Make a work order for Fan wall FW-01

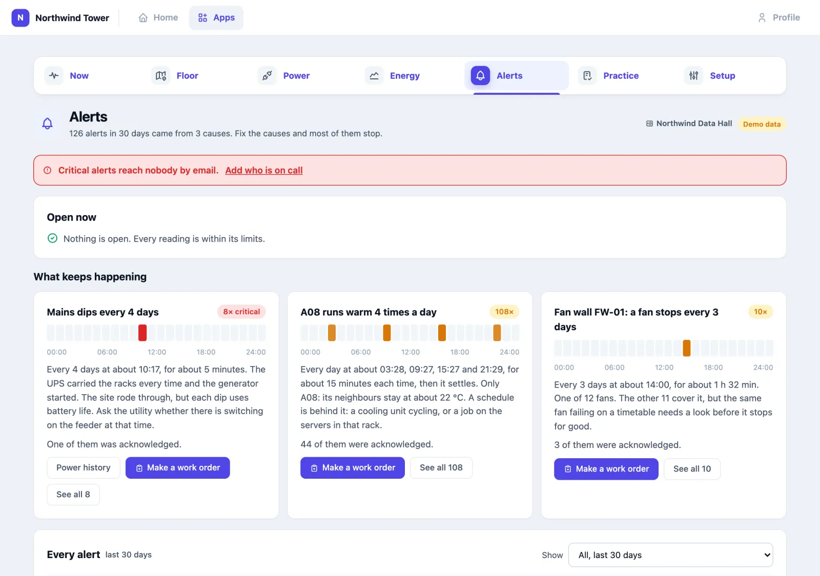pos(606,469)
